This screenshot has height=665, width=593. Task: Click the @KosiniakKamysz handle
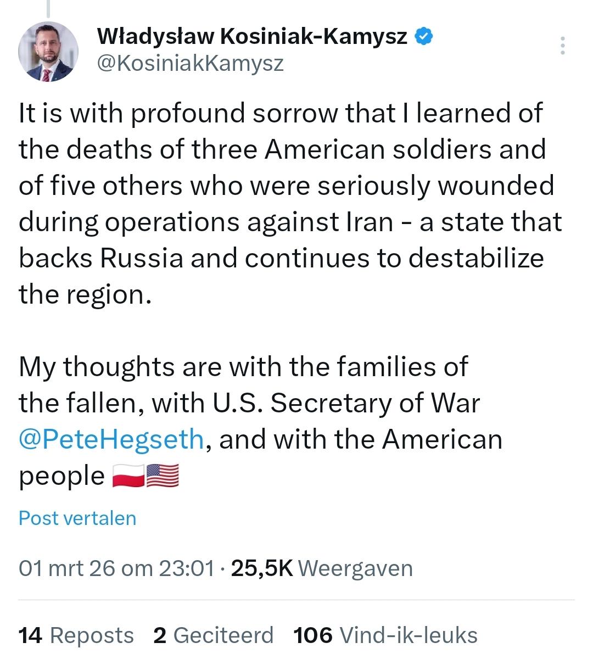coord(190,64)
